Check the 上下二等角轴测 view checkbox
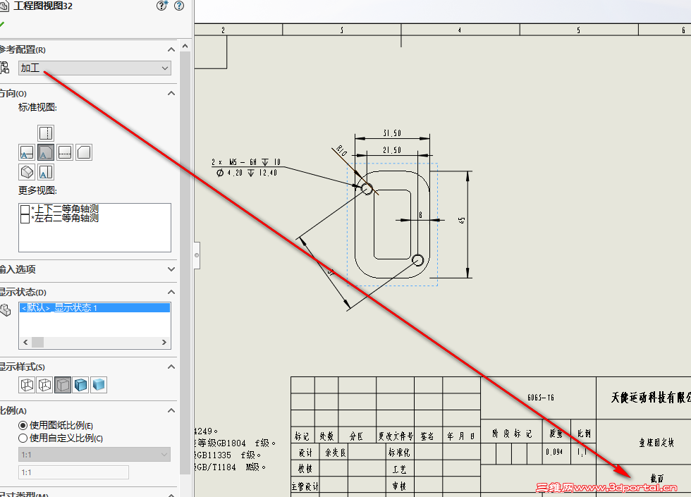Screen dimensions: 691x497 25,209
